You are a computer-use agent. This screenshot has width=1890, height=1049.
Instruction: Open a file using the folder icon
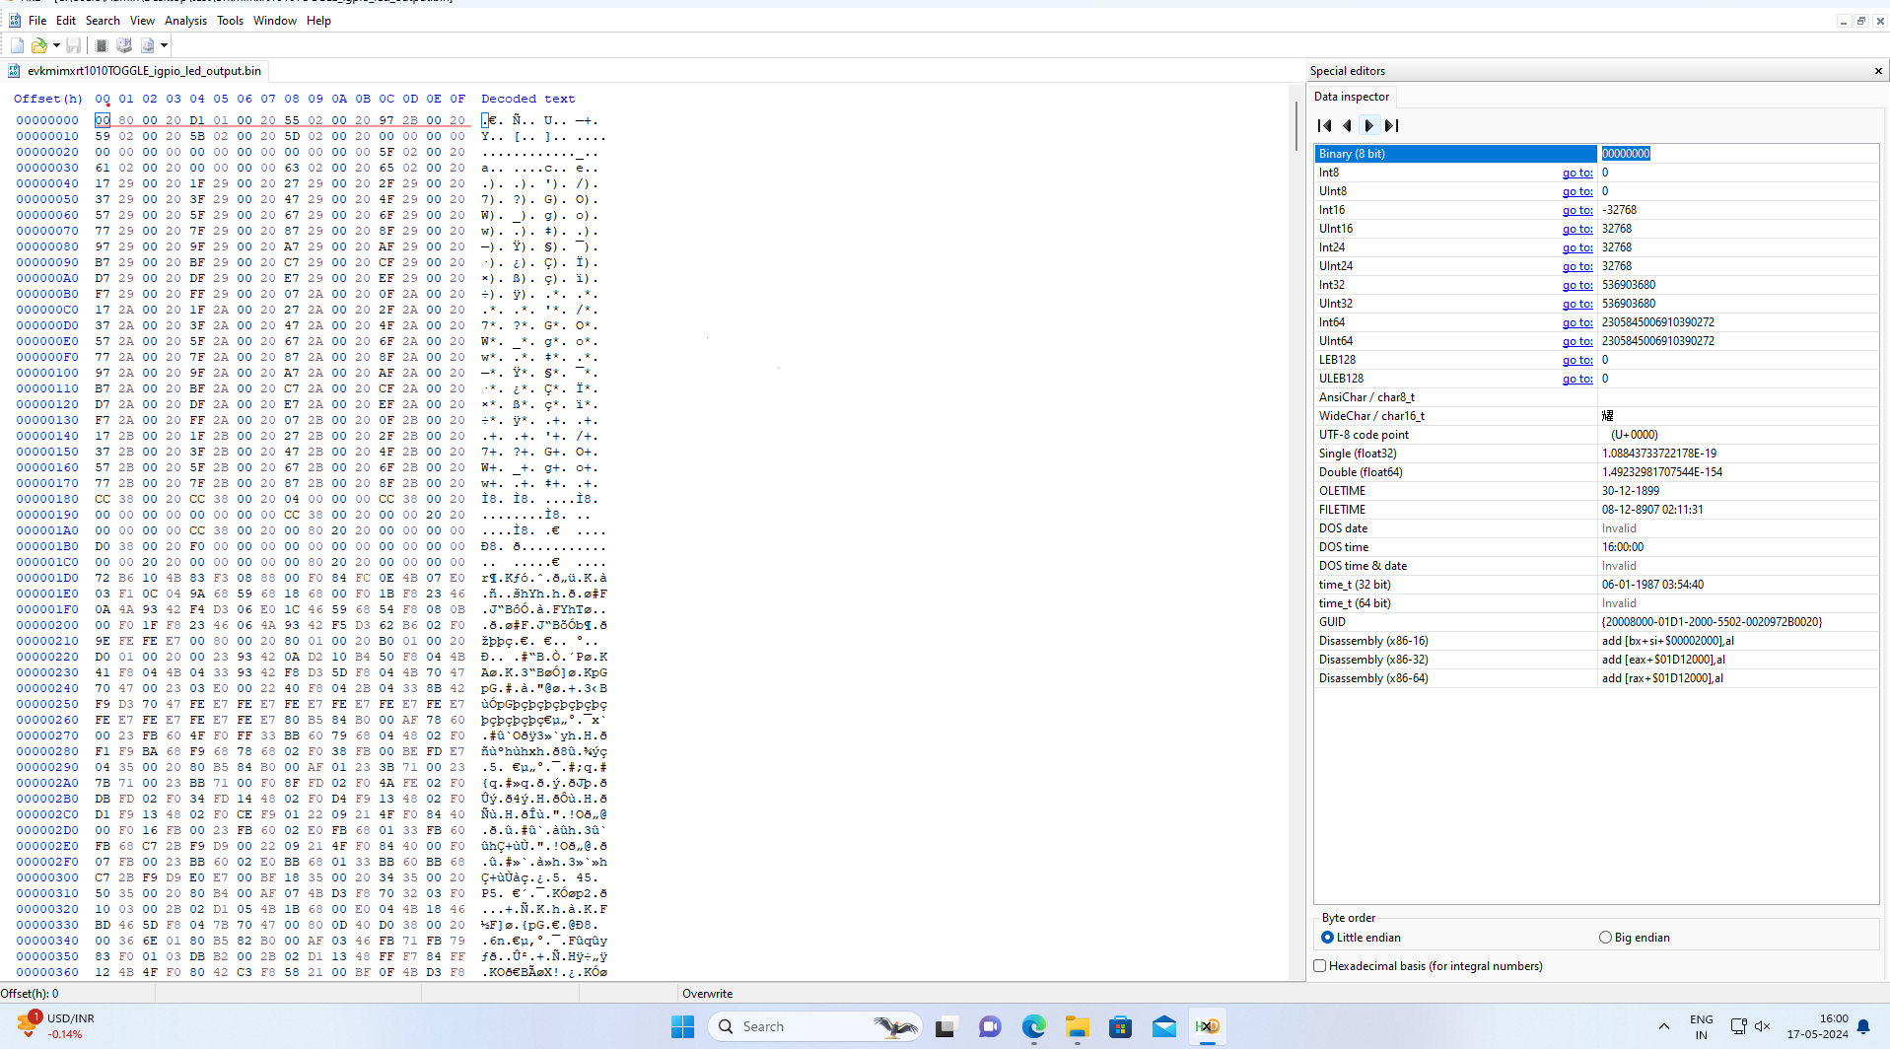point(37,44)
